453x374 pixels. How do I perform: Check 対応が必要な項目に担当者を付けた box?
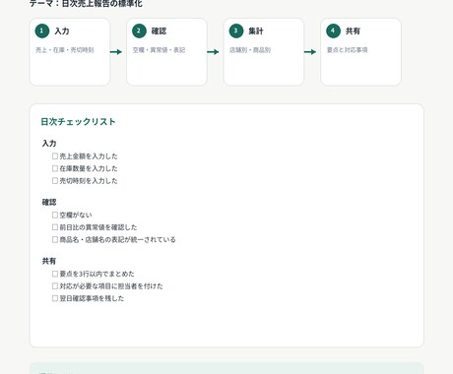[x=55, y=286]
